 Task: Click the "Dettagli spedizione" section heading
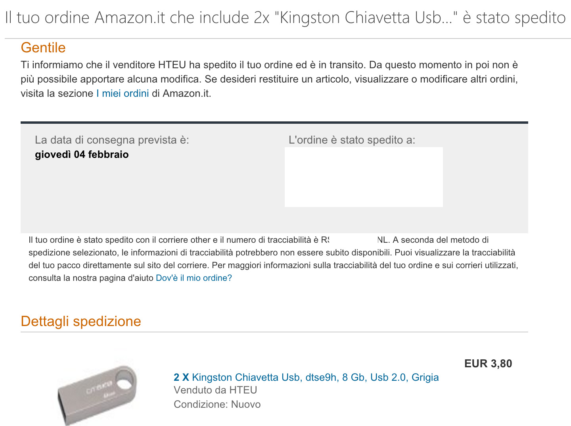tap(81, 321)
